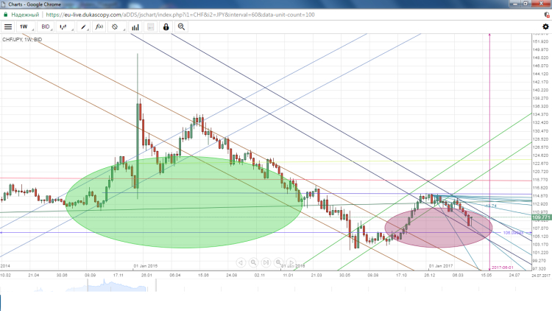Image resolution: width=552 pixels, height=311 pixels.
Task: Click the grayed-out calculator icon
Action: [x=150, y=27]
